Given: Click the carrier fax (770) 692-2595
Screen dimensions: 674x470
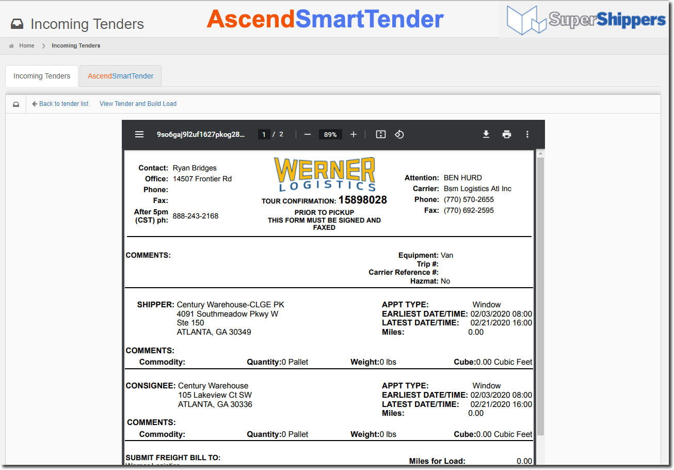Looking at the screenshot, I should coord(469,210).
